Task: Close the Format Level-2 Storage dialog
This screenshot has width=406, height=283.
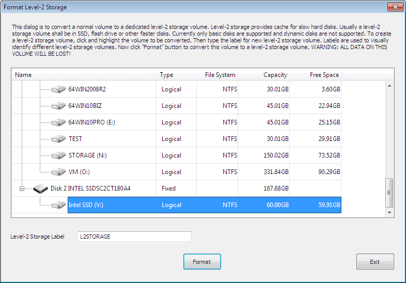Action: [395, 7]
